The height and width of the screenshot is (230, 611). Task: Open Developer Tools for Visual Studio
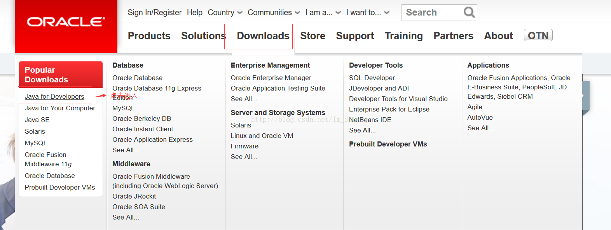pyautogui.click(x=398, y=99)
